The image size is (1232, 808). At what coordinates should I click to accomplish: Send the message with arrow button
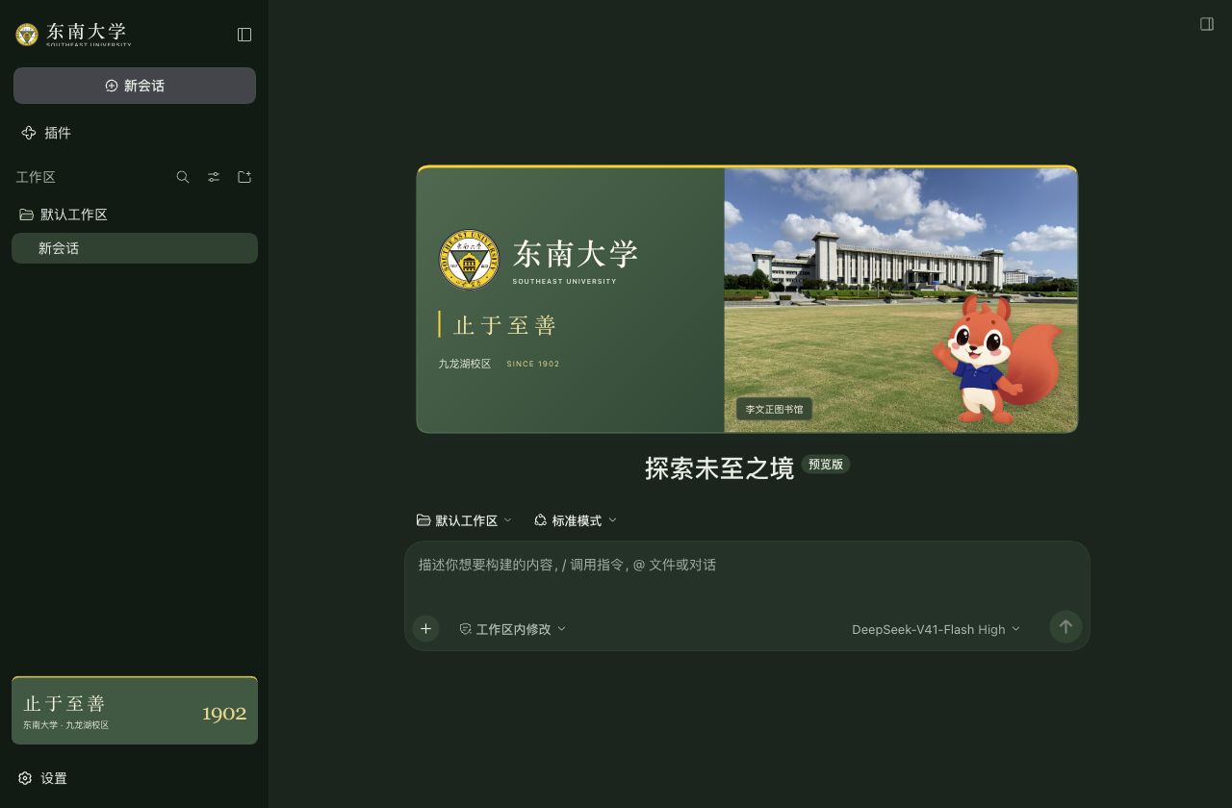[x=1065, y=627]
